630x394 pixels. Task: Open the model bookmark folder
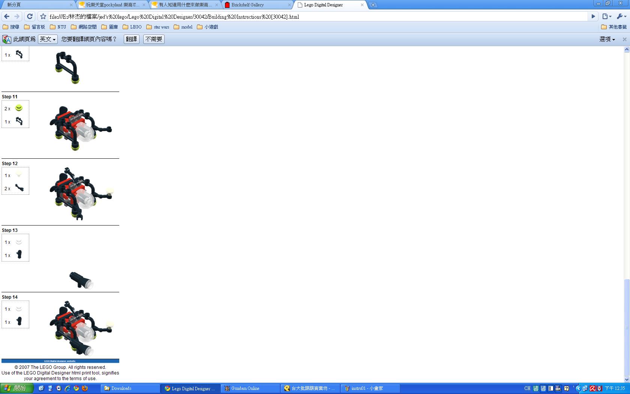pyautogui.click(x=183, y=27)
